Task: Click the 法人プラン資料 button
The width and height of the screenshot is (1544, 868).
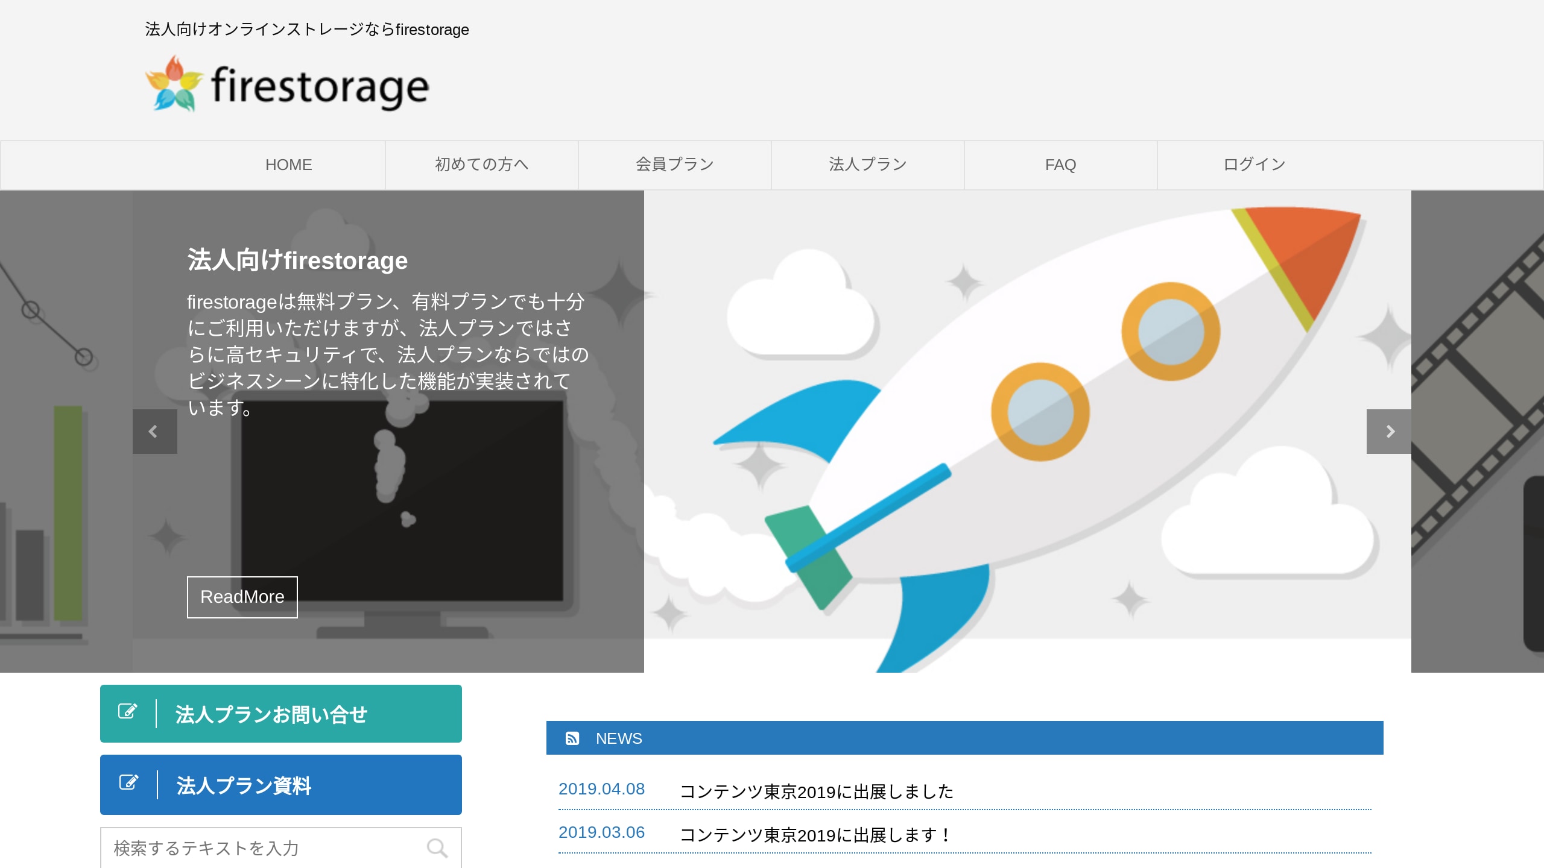Action: pyautogui.click(x=281, y=785)
